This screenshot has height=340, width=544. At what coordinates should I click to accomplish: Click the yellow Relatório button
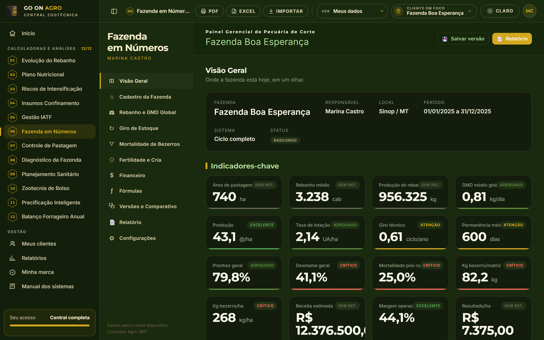pyautogui.click(x=512, y=39)
